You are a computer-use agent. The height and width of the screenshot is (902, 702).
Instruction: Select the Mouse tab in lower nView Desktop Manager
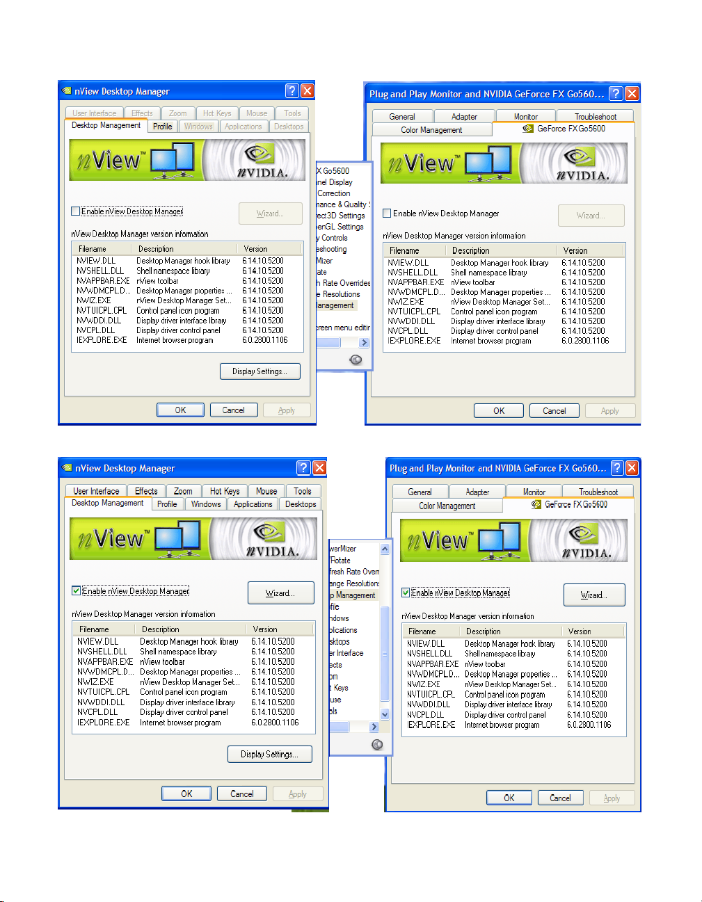(266, 491)
